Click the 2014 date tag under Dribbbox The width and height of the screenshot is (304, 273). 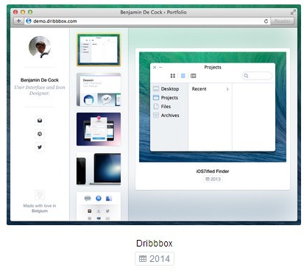point(155,258)
